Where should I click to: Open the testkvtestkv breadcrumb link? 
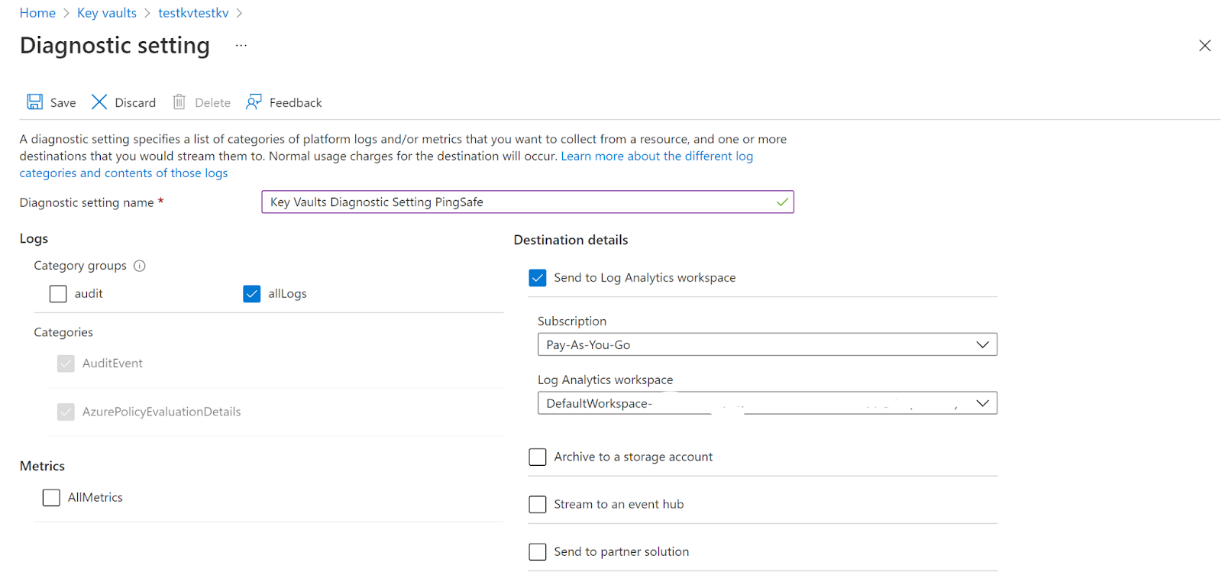point(193,13)
